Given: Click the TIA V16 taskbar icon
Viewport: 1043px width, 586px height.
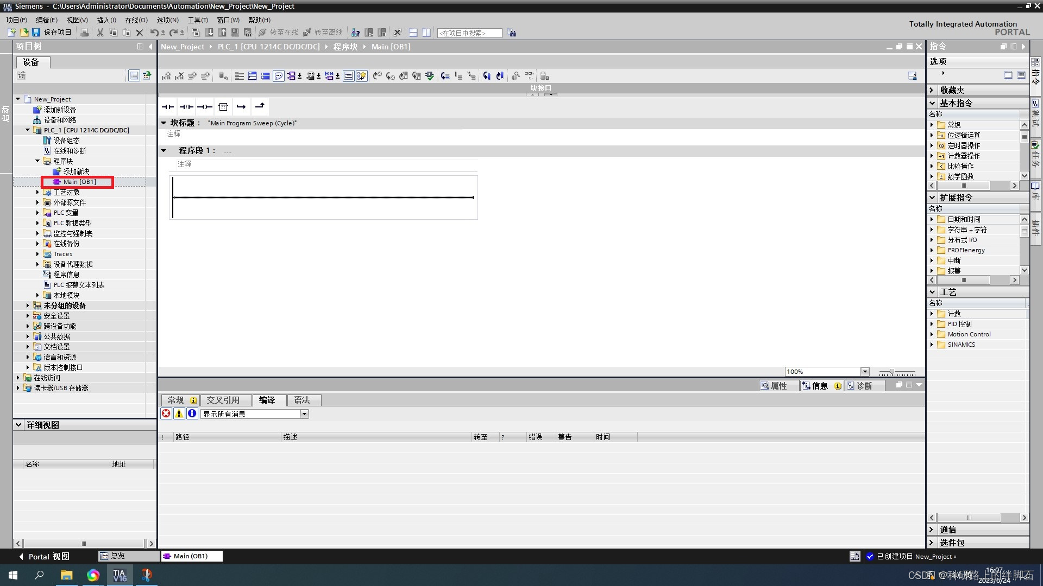Looking at the screenshot, I should coord(120,575).
